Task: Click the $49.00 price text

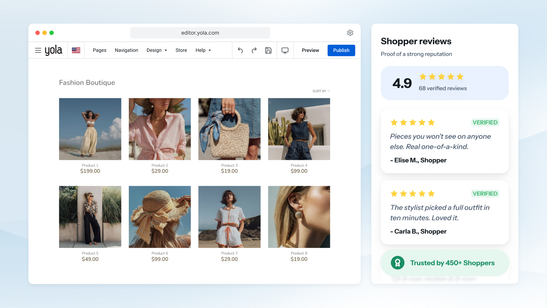Action: point(90,259)
